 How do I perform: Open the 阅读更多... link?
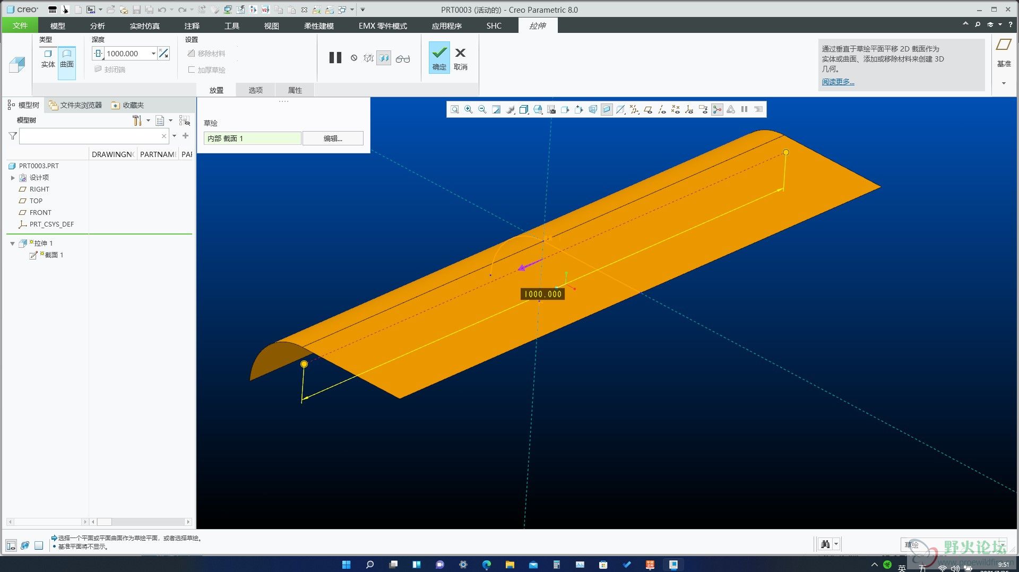point(838,82)
